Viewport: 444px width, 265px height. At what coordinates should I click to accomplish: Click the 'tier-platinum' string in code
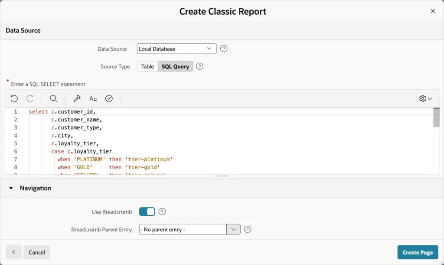pos(149,159)
